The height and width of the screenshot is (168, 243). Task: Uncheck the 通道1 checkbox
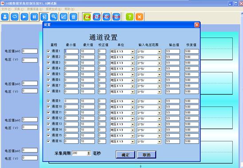click(x=48, y=51)
